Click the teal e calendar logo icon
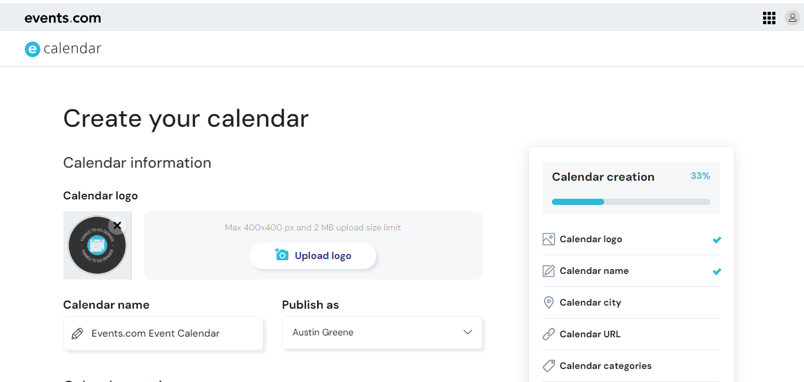This screenshot has width=804, height=382. point(32,49)
